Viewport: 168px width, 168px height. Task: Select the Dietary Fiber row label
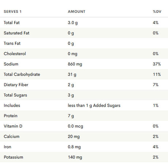(16, 85)
